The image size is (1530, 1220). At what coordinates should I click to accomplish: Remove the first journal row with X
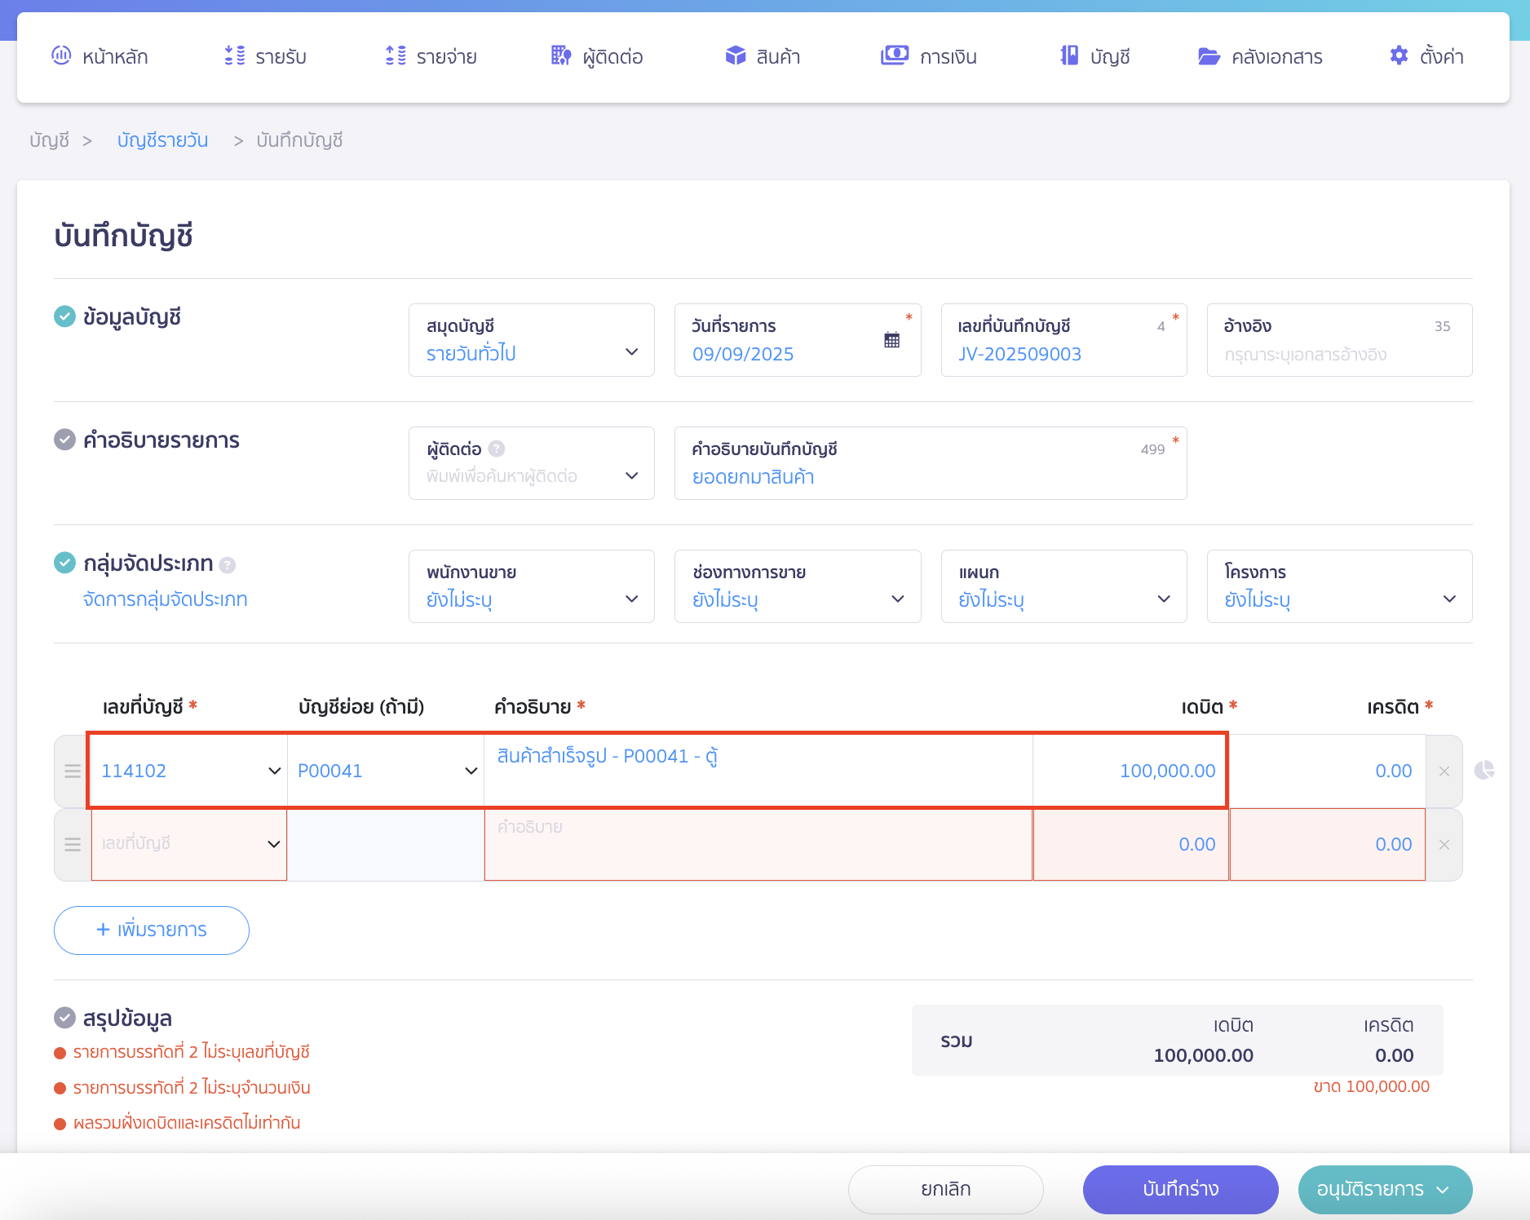[1444, 771]
